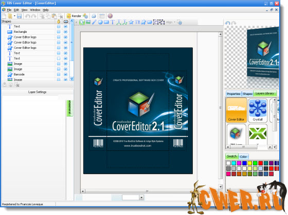Toggle visibility of first Text layer
The width and height of the screenshot is (288, 215).
[x=66, y=27]
